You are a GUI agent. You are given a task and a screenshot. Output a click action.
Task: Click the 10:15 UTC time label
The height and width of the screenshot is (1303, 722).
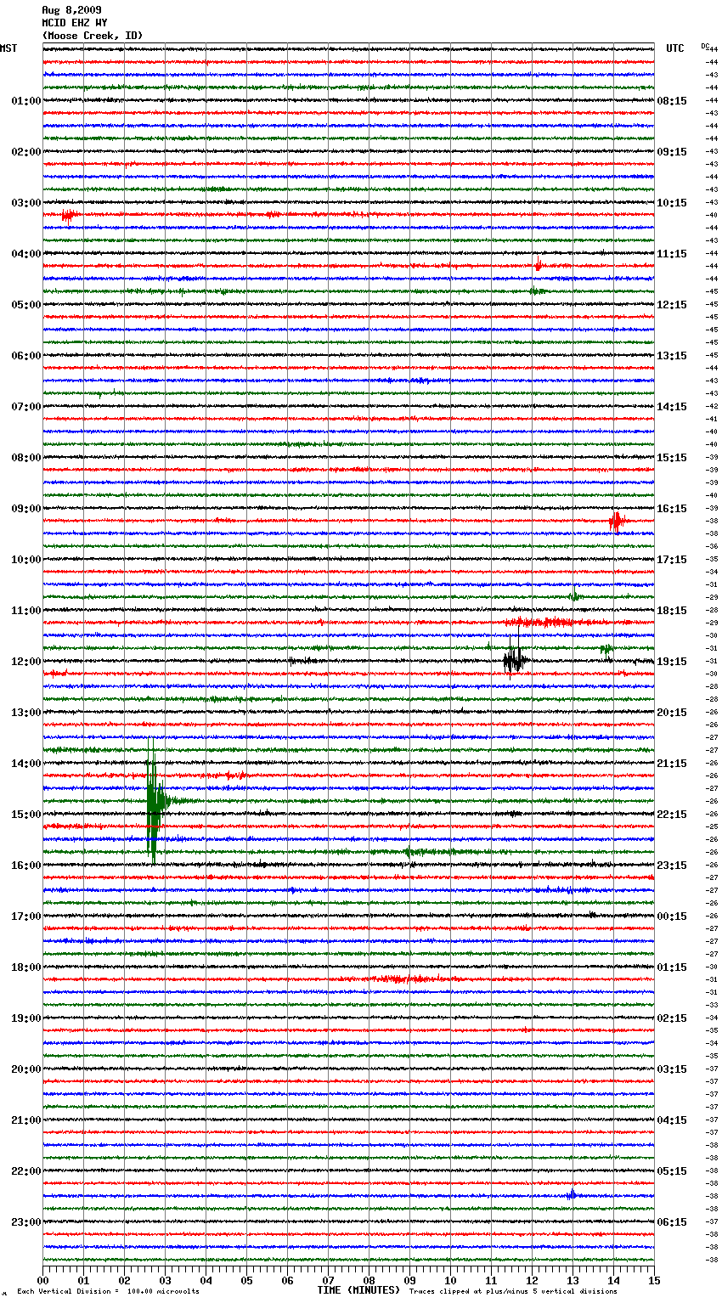tap(672, 203)
